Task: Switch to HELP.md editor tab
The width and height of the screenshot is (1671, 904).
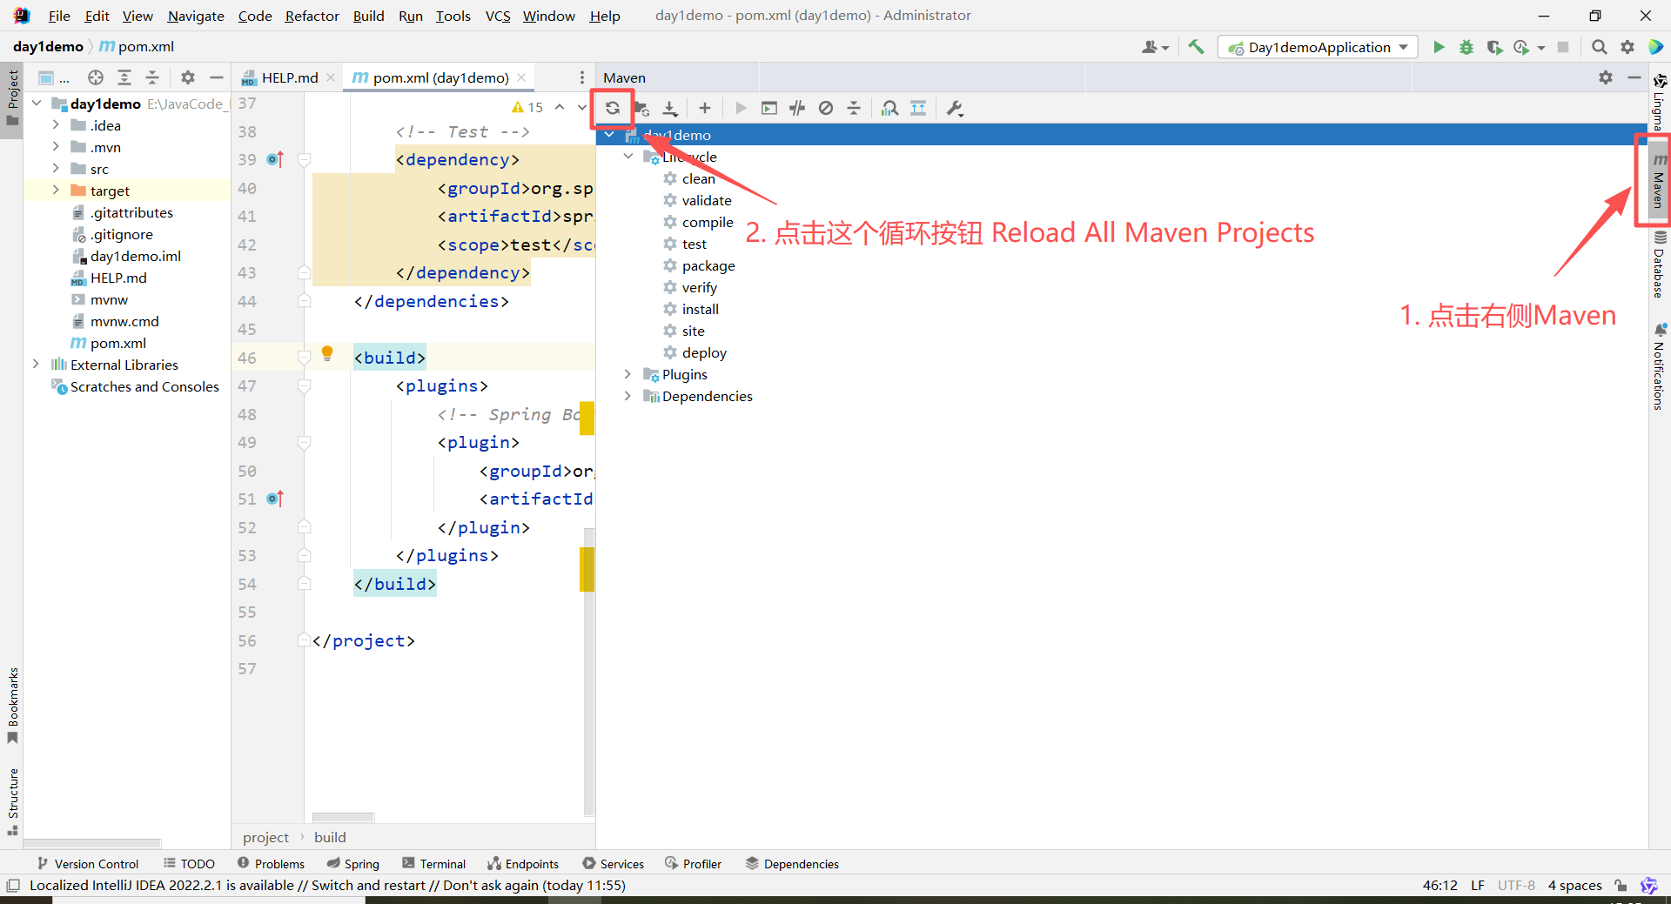Action: coord(288,77)
